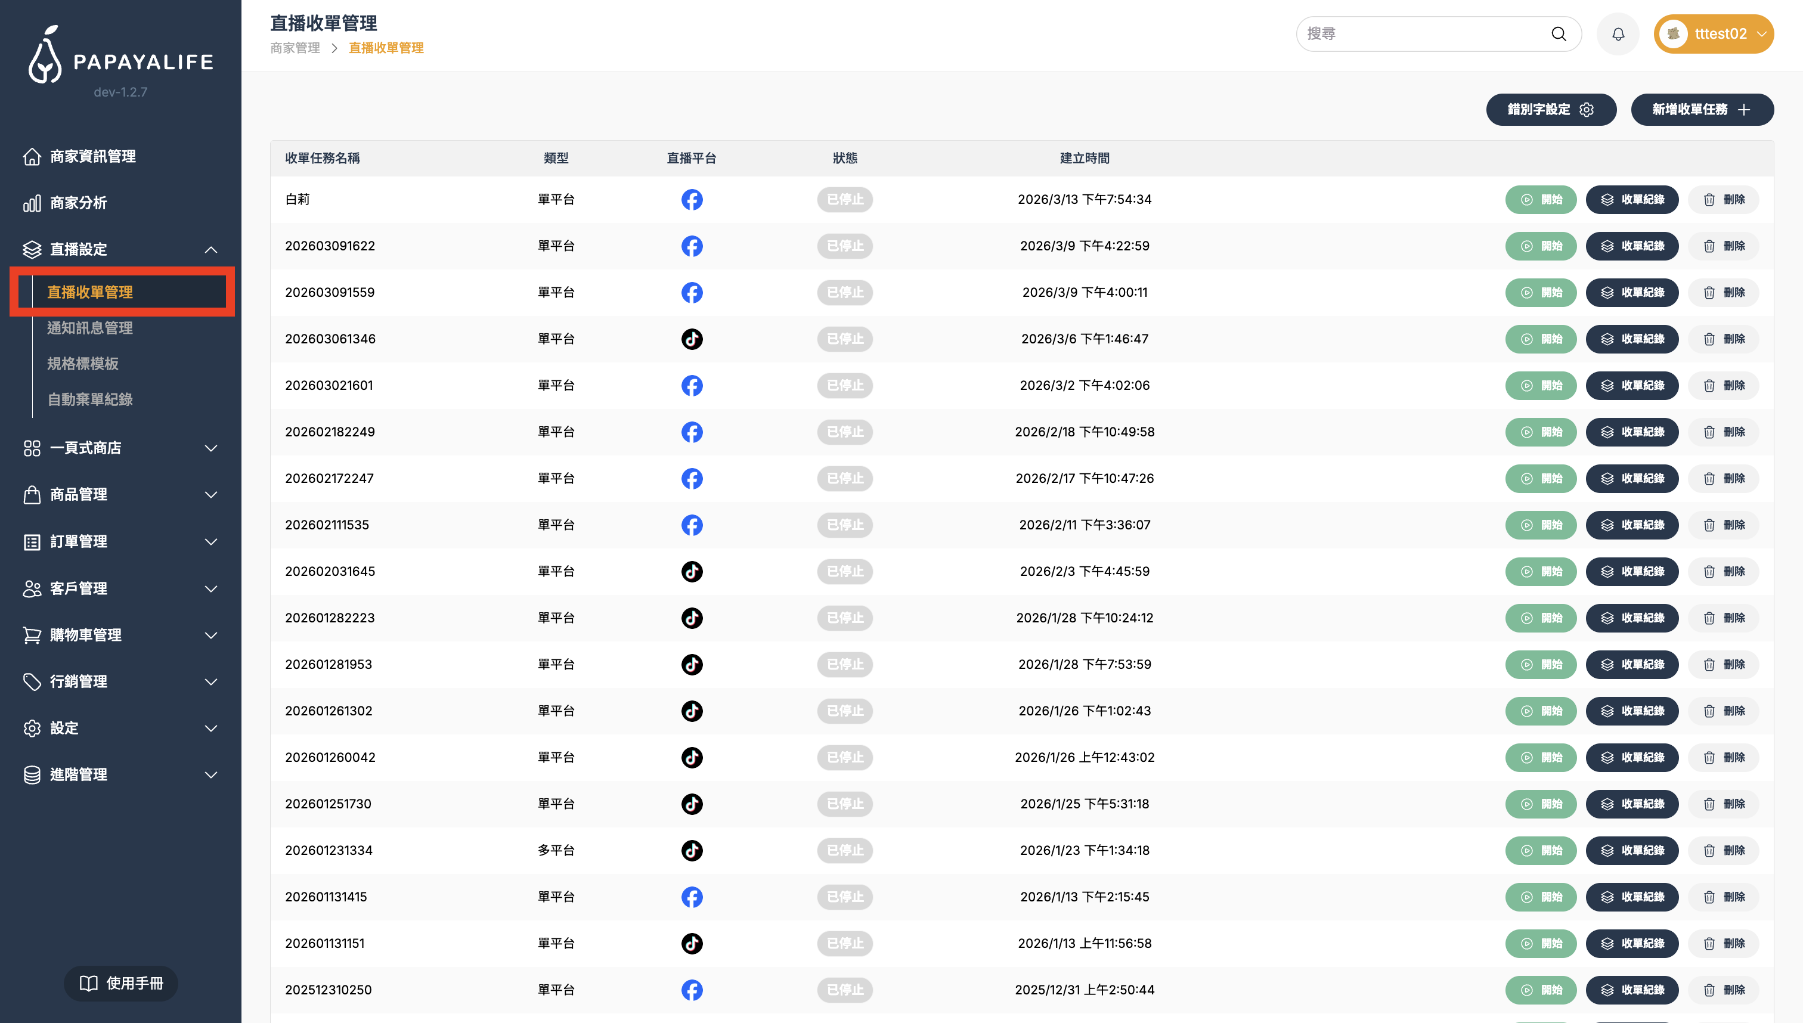The width and height of the screenshot is (1803, 1023).
Task: Expand the 一頁式商店 menu
Action: [211, 448]
